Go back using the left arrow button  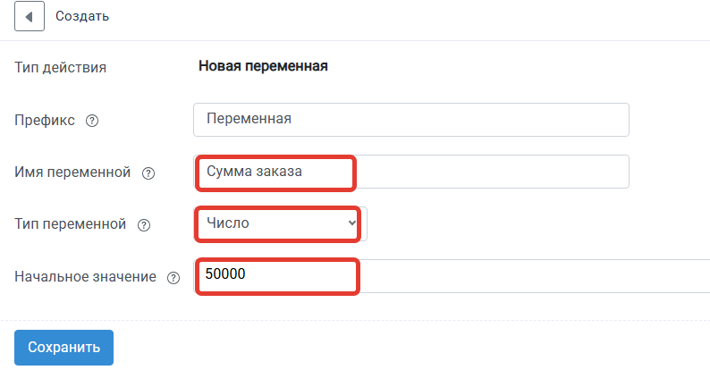[x=30, y=16]
